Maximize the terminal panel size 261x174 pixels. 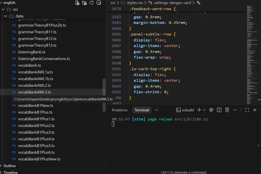click(247, 110)
